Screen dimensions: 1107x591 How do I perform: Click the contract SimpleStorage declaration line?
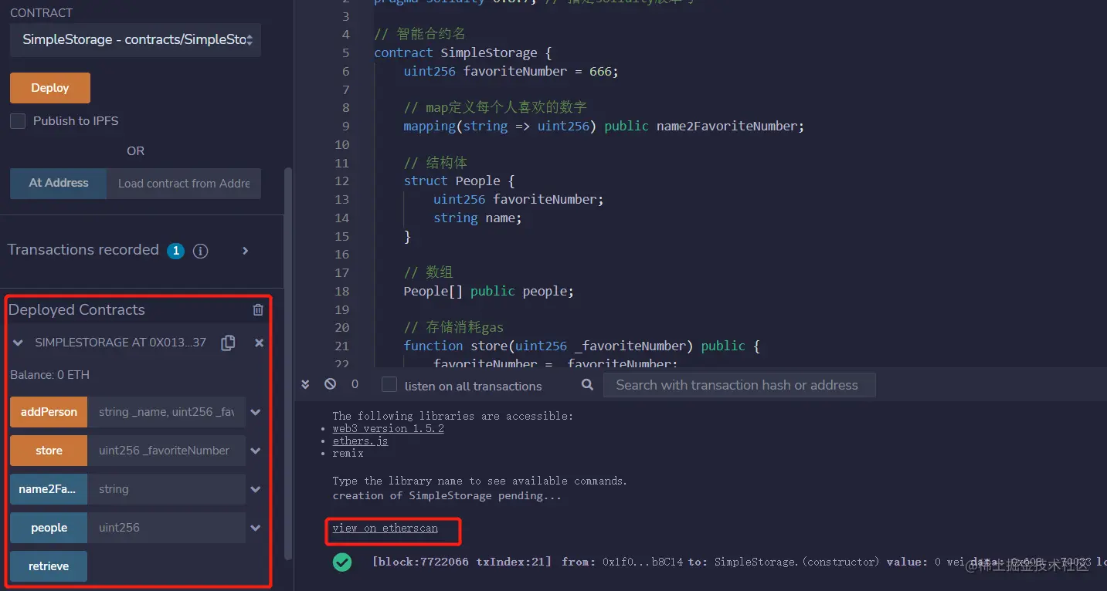tap(463, 53)
